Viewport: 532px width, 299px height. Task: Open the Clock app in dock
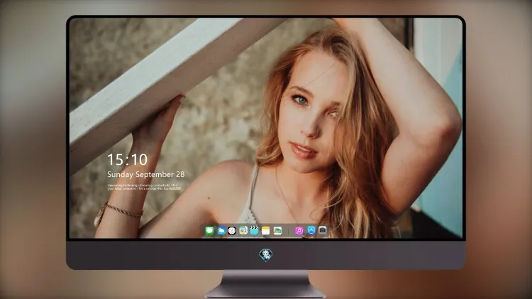(232, 231)
